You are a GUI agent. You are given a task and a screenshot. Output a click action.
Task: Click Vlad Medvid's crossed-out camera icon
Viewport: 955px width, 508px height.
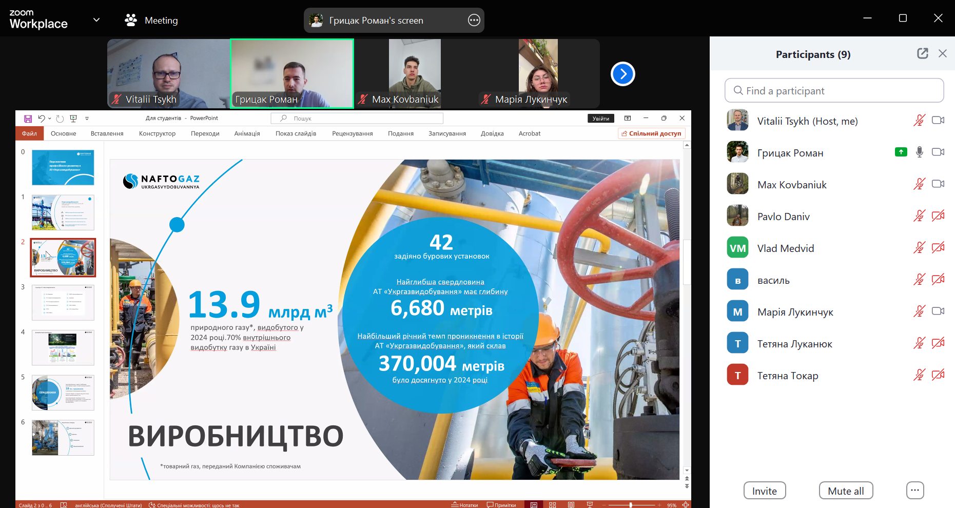(x=938, y=247)
